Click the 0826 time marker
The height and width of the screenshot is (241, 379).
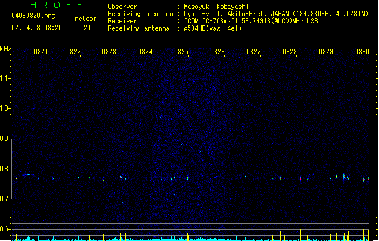pos(218,52)
